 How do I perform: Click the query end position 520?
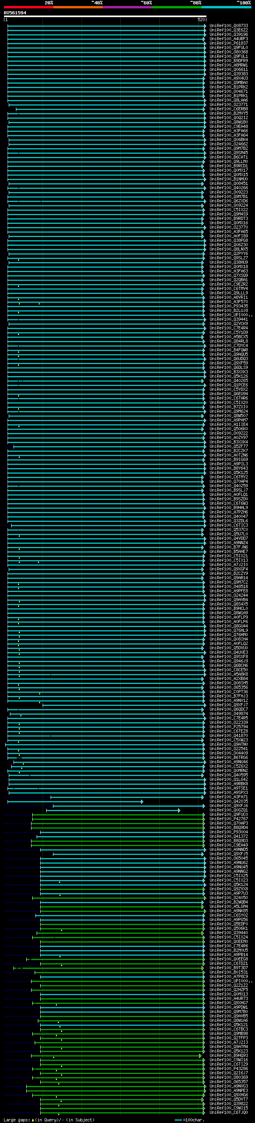pos(201,20)
